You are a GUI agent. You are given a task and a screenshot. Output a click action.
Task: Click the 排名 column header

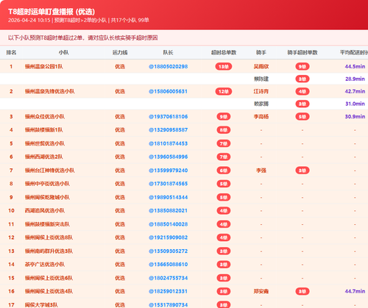11,52
